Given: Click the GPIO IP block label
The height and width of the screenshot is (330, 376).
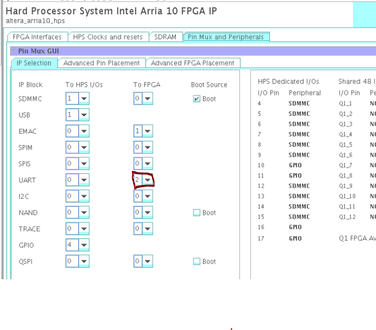Looking at the screenshot, I should pos(27,245).
